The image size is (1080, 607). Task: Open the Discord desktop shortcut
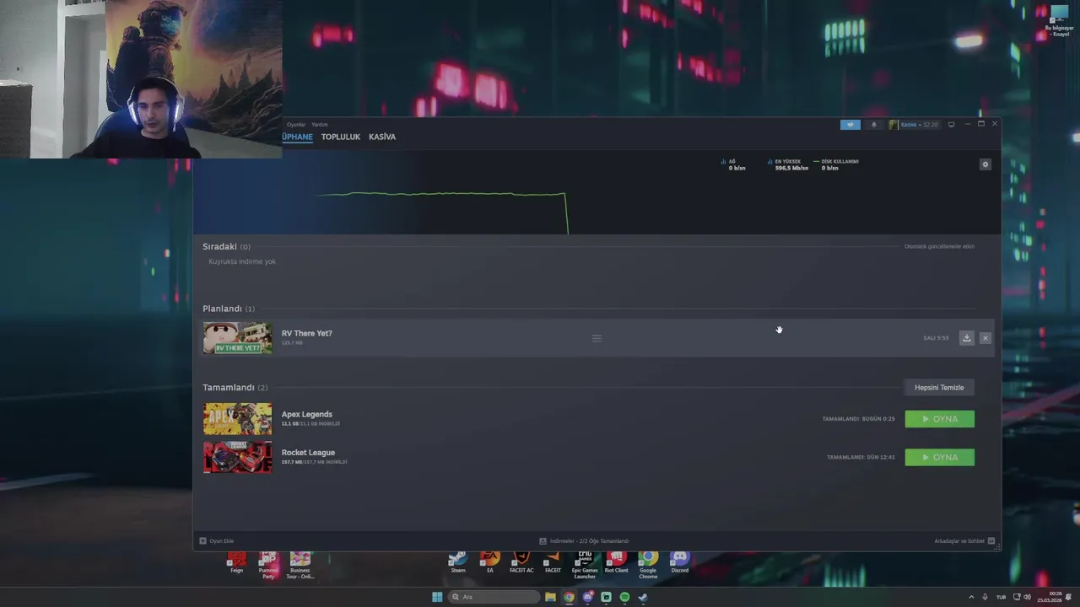click(679, 562)
